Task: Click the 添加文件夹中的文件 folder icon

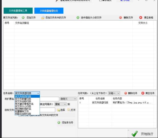Action: [x=42, y=18]
